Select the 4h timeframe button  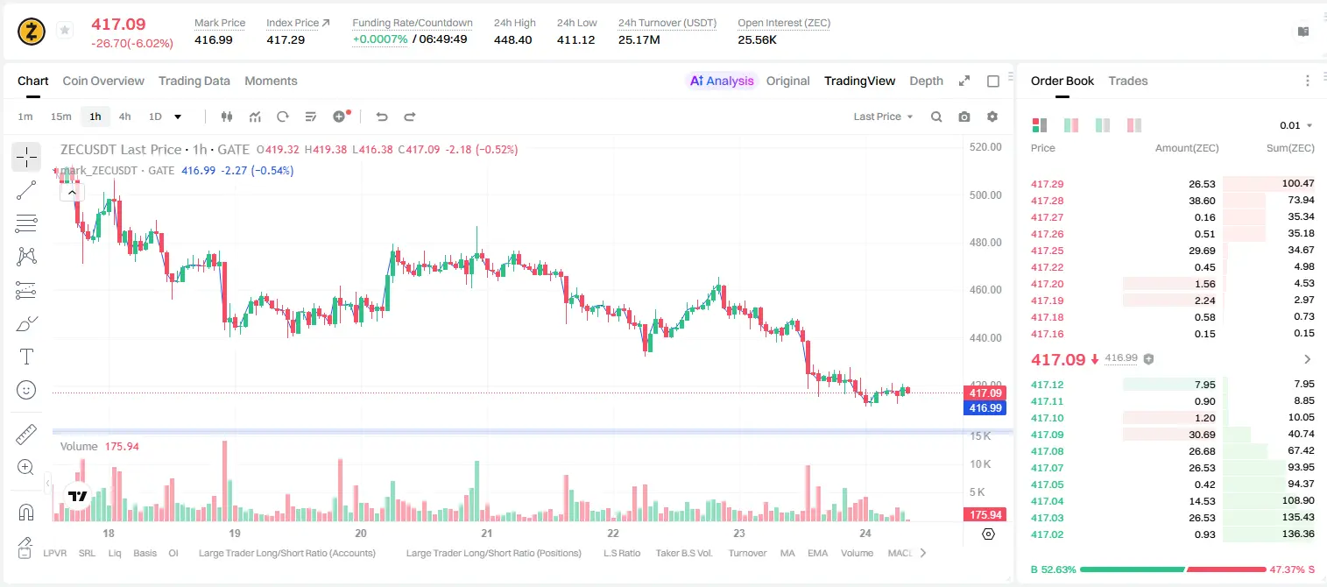click(124, 117)
